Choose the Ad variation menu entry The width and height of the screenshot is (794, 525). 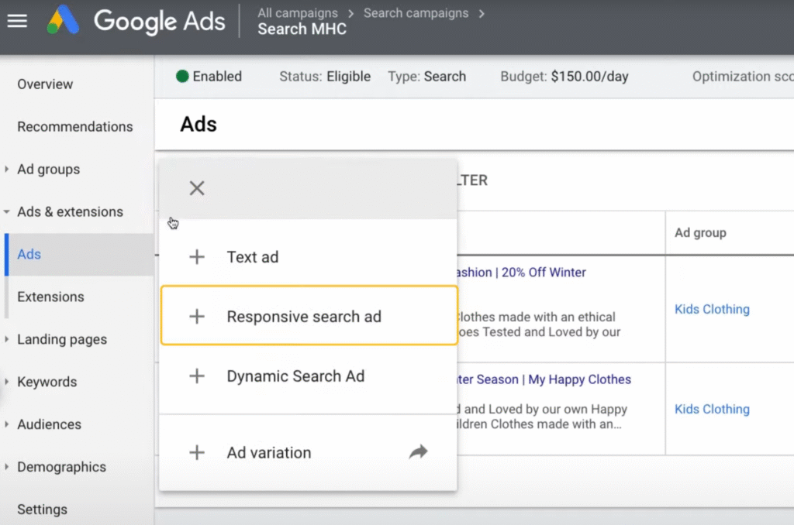point(268,453)
